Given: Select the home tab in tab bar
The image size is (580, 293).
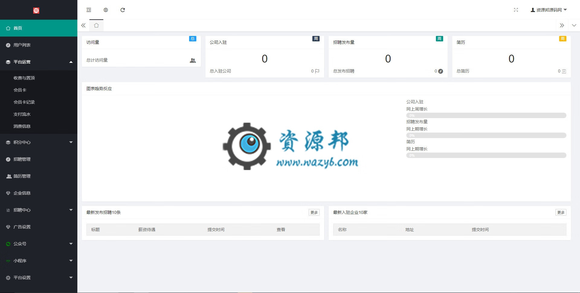Looking at the screenshot, I should tap(96, 25).
